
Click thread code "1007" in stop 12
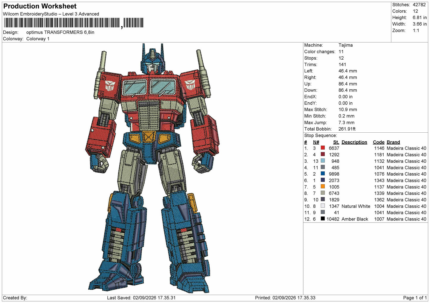(x=379, y=219)
